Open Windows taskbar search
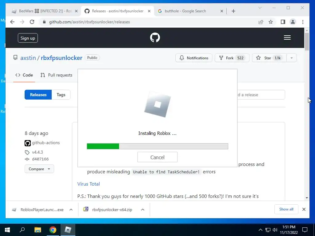Screen dimensions: 315x236 (22, 230)
